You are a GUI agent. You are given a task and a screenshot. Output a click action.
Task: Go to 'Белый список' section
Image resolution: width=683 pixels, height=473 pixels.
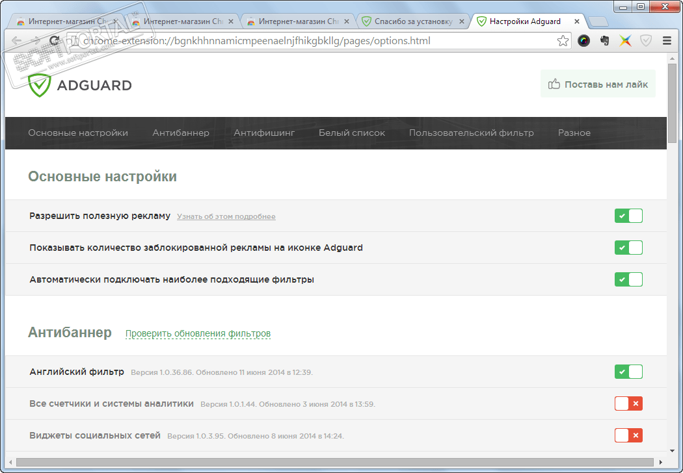(352, 133)
